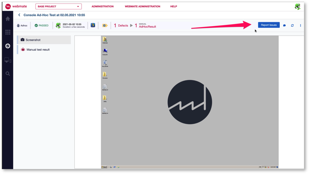Image resolution: width=309 pixels, height=174 pixels.
Task: Open the devices monitor icon in the sidebar
Action: pyautogui.click(x=8, y=60)
